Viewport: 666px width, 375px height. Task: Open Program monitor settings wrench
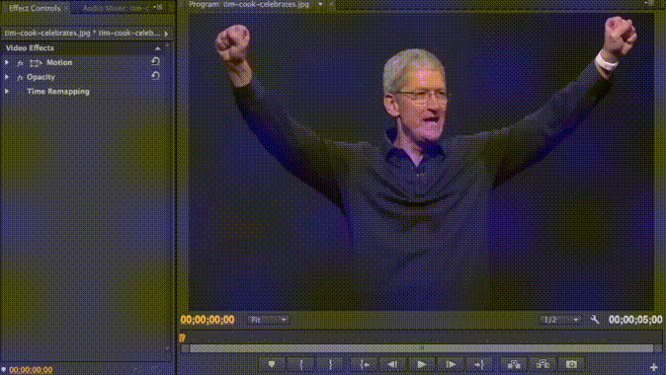click(x=595, y=320)
